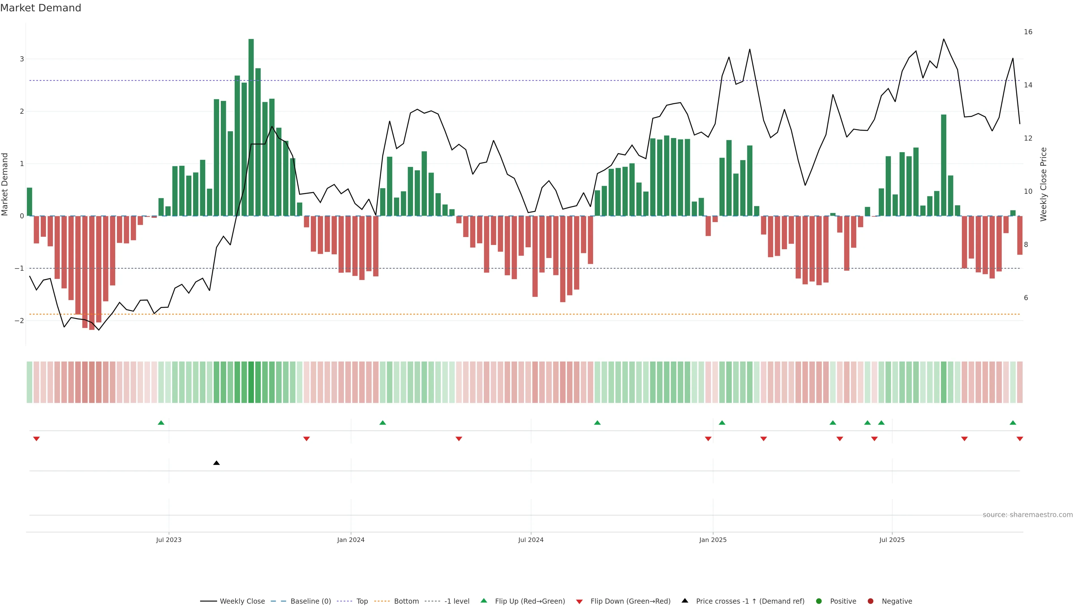Screen dimensions: 1087x611
Task: Click the green Positive legend dot
Action: coord(819,601)
